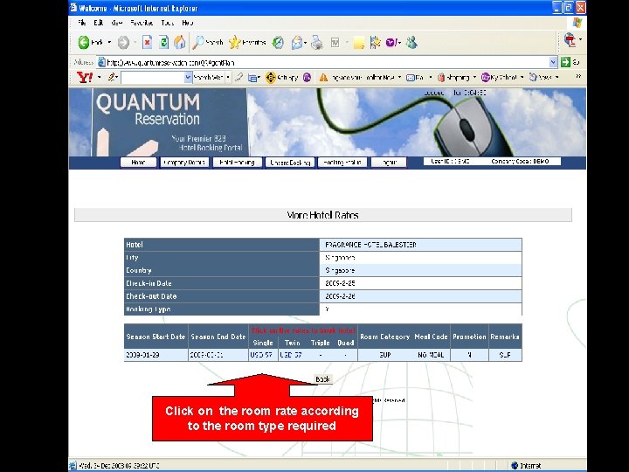The height and width of the screenshot is (472, 629).
Task: Click the IE Forward arrow icon
Action: coord(123,42)
